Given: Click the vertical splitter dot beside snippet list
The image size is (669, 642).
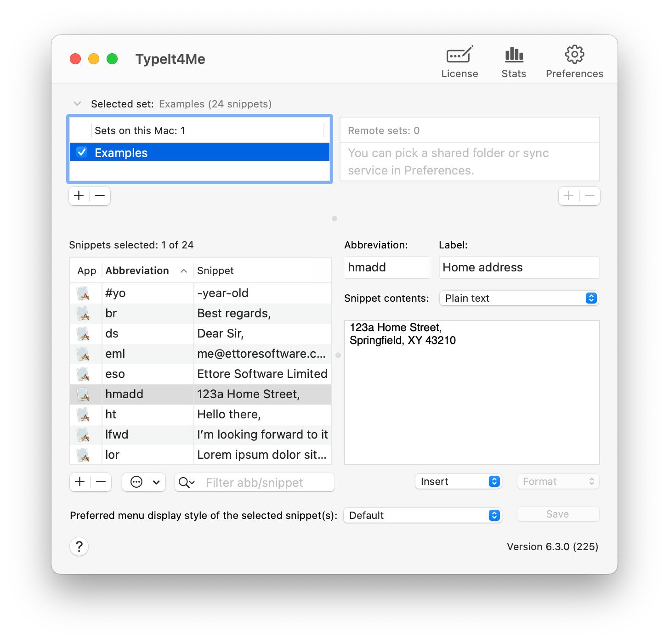Looking at the screenshot, I should [x=338, y=355].
